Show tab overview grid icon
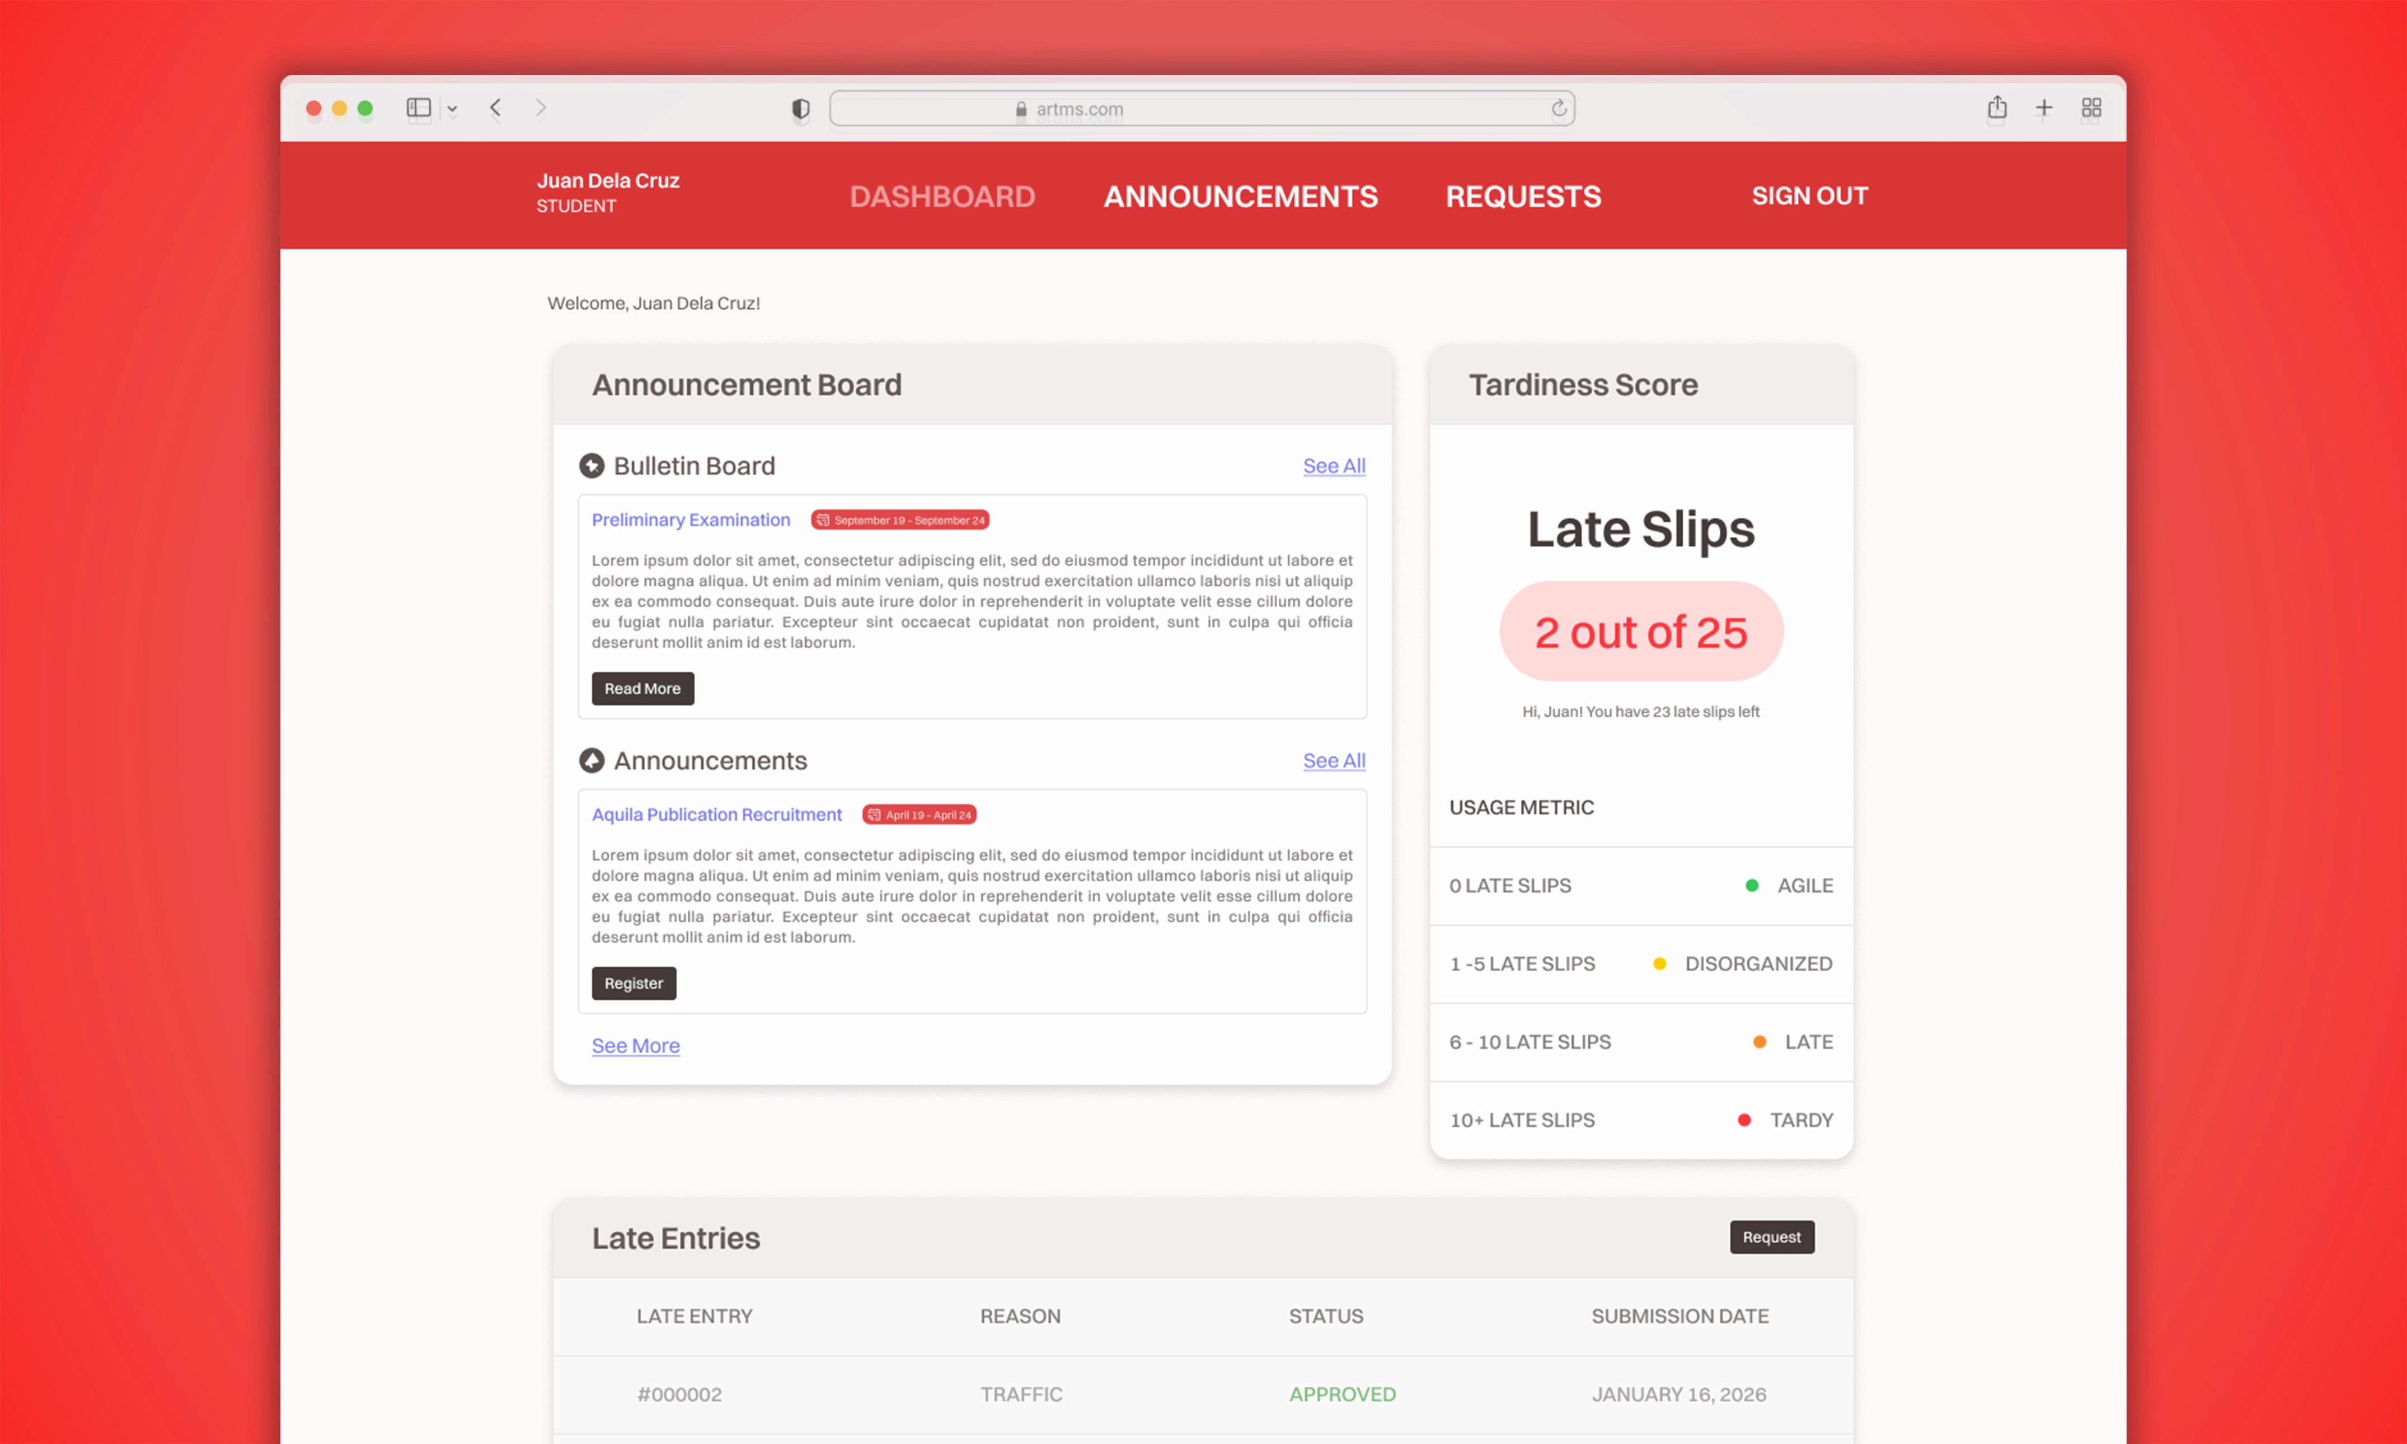Image resolution: width=2407 pixels, height=1444 pixels. click(x=2091, y=108)
